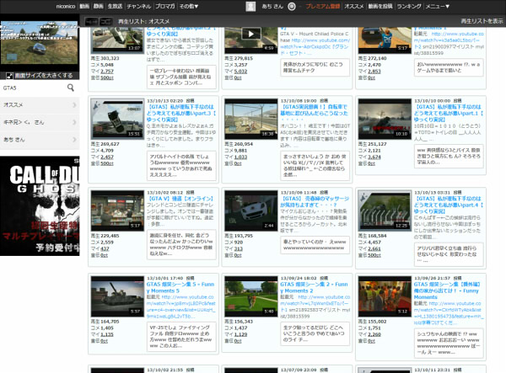Open title 私が運転下手なのは…part.1 ゆっくり実況
The height and width of the screenshot is (373, 506).
pyautogui.click(x=449, y=113)
